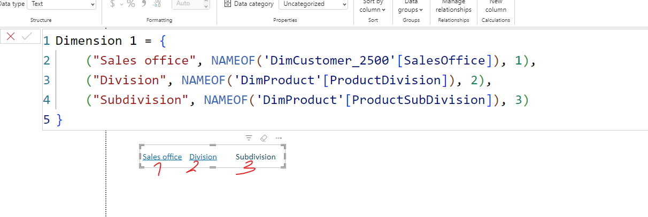Image resolution: width=648 pixels, height=217 pixels.
Task: Expand the currency format dropdown arrow
Action: pos(121,4)
